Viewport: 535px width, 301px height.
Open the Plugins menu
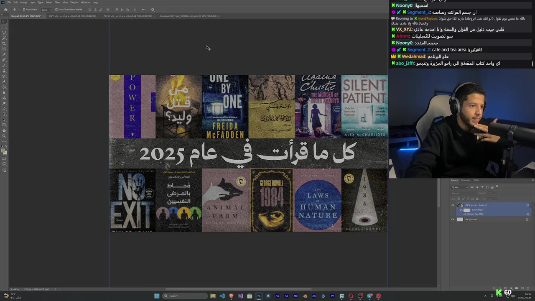pyautogui.click(x=74, y=3)
